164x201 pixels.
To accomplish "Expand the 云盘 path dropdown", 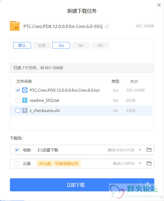I will pos(140,163).
